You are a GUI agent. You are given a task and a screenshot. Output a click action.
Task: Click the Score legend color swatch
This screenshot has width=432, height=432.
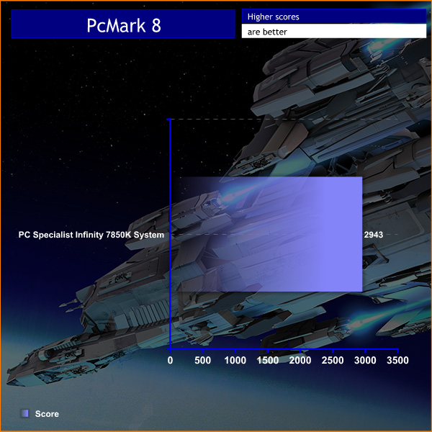24,413
